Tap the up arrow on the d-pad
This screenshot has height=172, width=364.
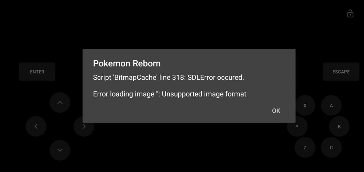click(60, 102)
